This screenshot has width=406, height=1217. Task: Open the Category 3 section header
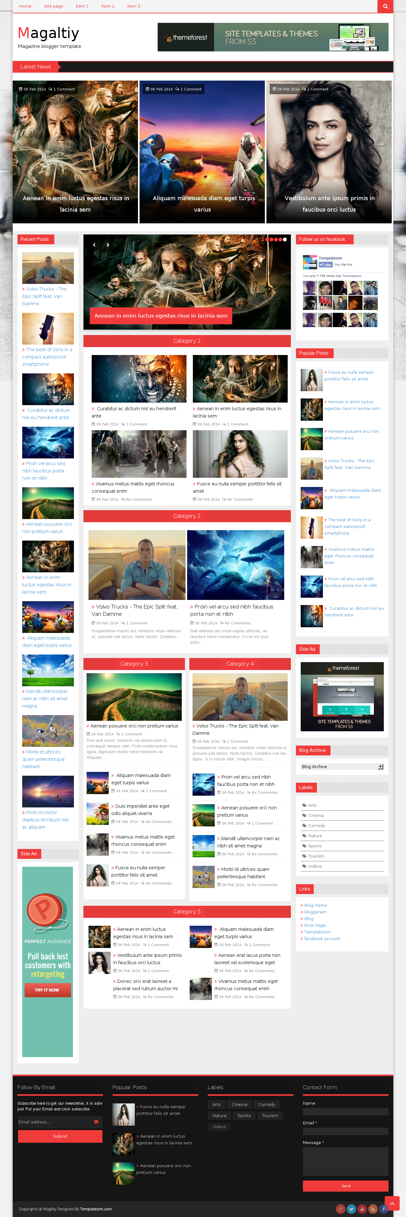(134, 664)
